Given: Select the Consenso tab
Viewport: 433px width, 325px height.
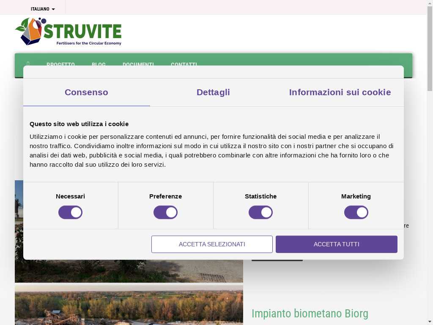Looking at the screenshot, I should (x=86, y=92).
